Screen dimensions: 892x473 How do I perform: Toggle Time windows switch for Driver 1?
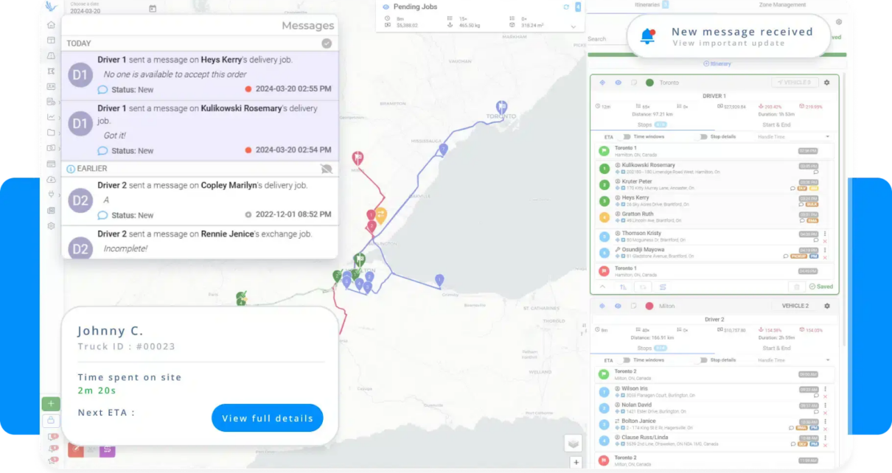(x=627, y=137)
